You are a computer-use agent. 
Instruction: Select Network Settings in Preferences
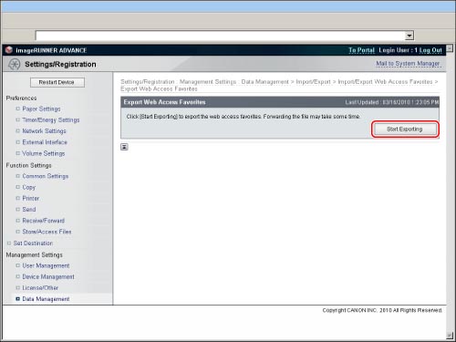44,131
